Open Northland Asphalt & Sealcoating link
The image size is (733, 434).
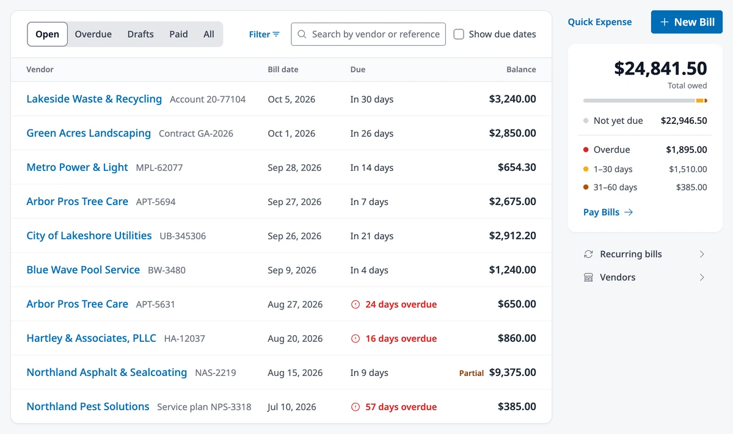107,372
